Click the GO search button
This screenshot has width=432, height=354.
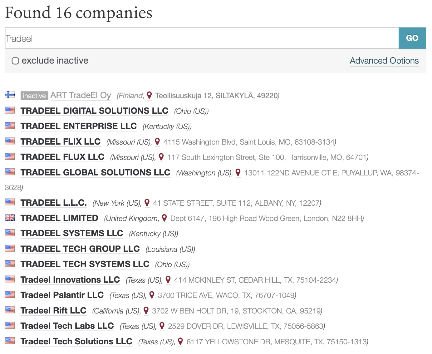[412, 38]
